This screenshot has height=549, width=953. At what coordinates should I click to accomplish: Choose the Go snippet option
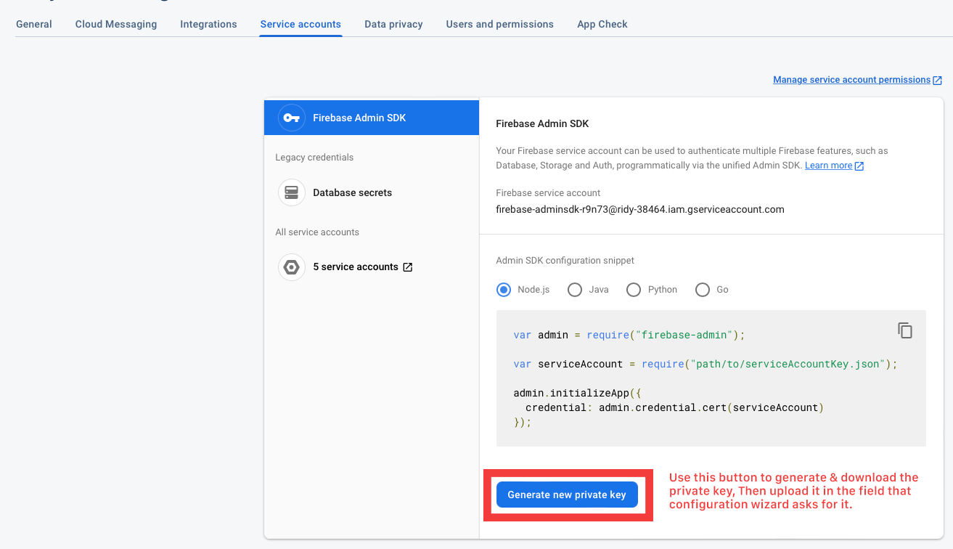(x=703, y=290)
